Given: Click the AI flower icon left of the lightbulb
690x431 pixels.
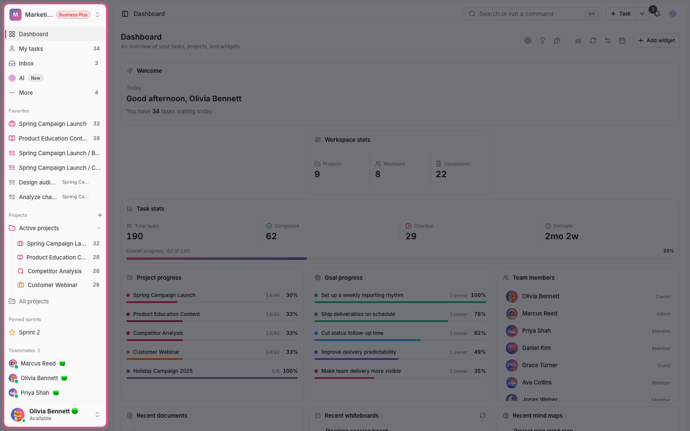Looking at the screenshot, I should click(528, 41).
